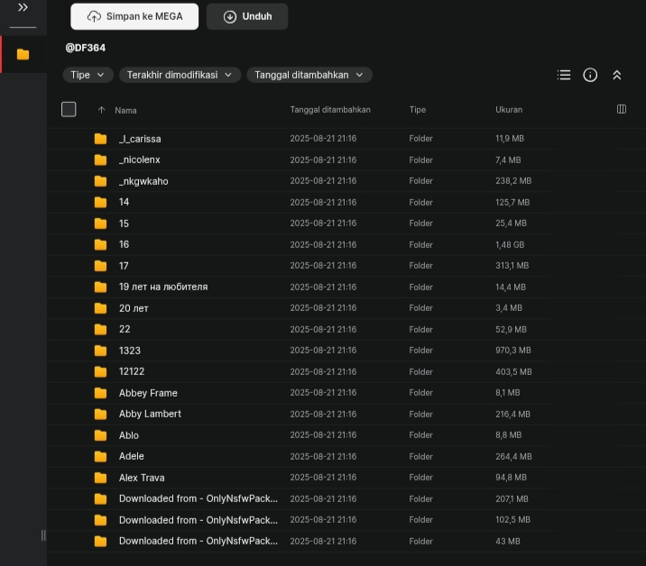
Task: Open the Terakhir dimodifikasi filter dropdown
Action: click(x=180, y=75)
